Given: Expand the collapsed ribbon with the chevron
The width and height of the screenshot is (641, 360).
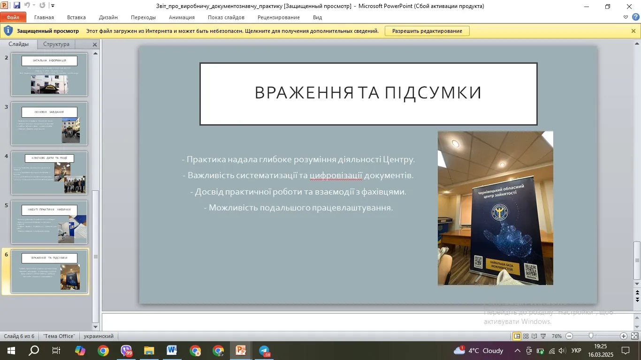Looking at the screenshot, I should pyautogui.click(x=626, y=17).
